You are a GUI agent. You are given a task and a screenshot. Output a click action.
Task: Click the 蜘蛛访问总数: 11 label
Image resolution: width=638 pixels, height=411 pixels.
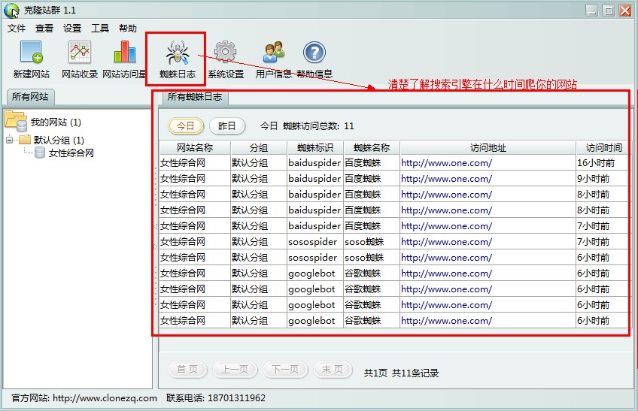tap(318, 126)
